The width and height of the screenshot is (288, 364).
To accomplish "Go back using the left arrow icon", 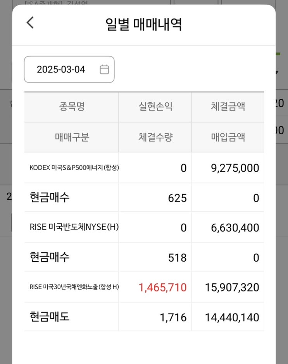I will [x=30, y=22].
